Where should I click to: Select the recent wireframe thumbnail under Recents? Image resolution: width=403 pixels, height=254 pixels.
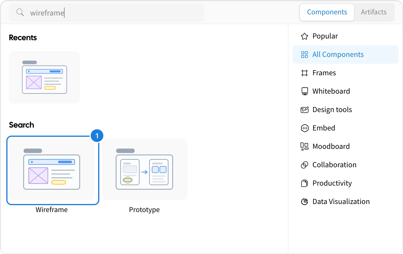(44, 77)
